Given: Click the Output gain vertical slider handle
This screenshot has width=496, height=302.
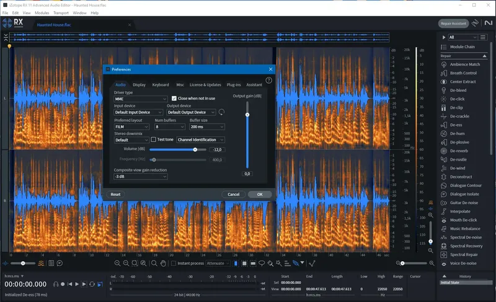Looking at the screenshot, I should pyautogui.click(x=247, y=115).
